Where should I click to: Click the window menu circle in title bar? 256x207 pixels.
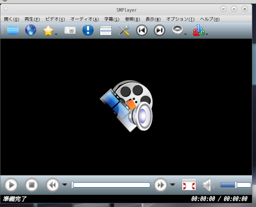pos(6,9)
